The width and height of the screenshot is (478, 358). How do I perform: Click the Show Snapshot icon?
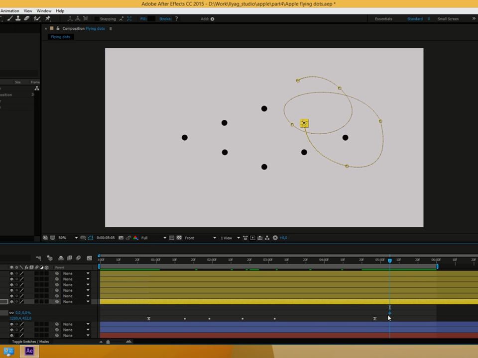click(128, 238)
